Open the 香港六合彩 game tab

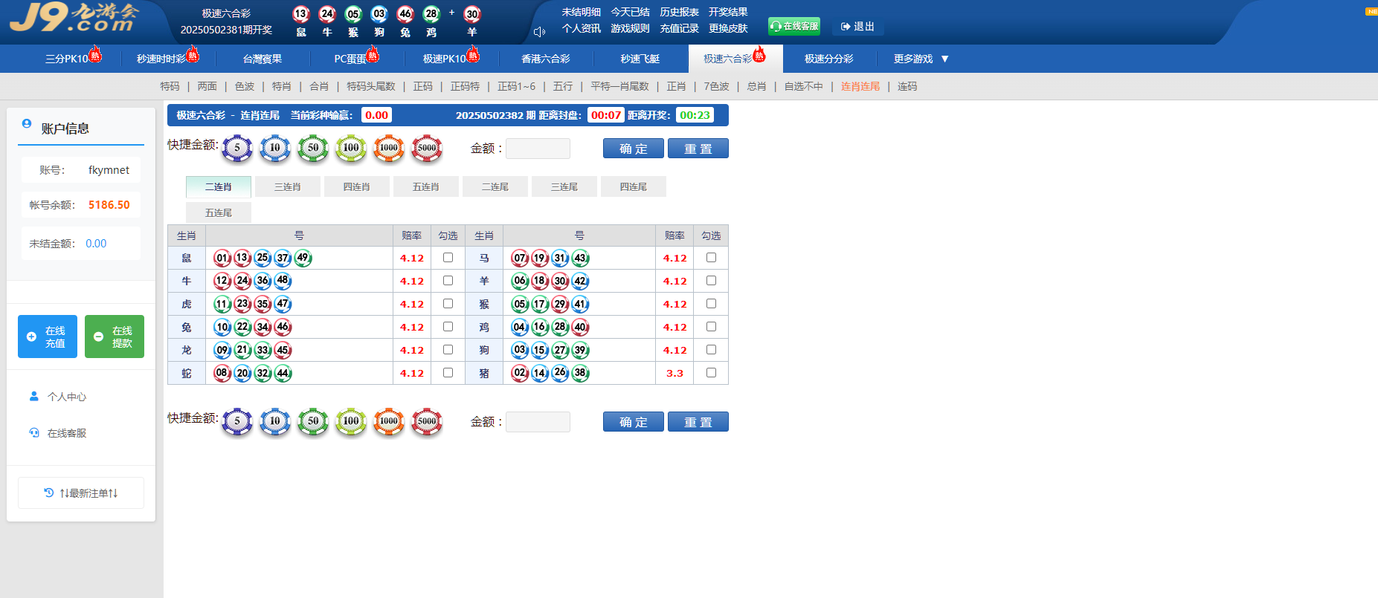[545, 59]
